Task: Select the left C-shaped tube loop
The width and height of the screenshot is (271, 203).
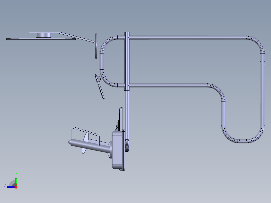Action: pos(102,62)
